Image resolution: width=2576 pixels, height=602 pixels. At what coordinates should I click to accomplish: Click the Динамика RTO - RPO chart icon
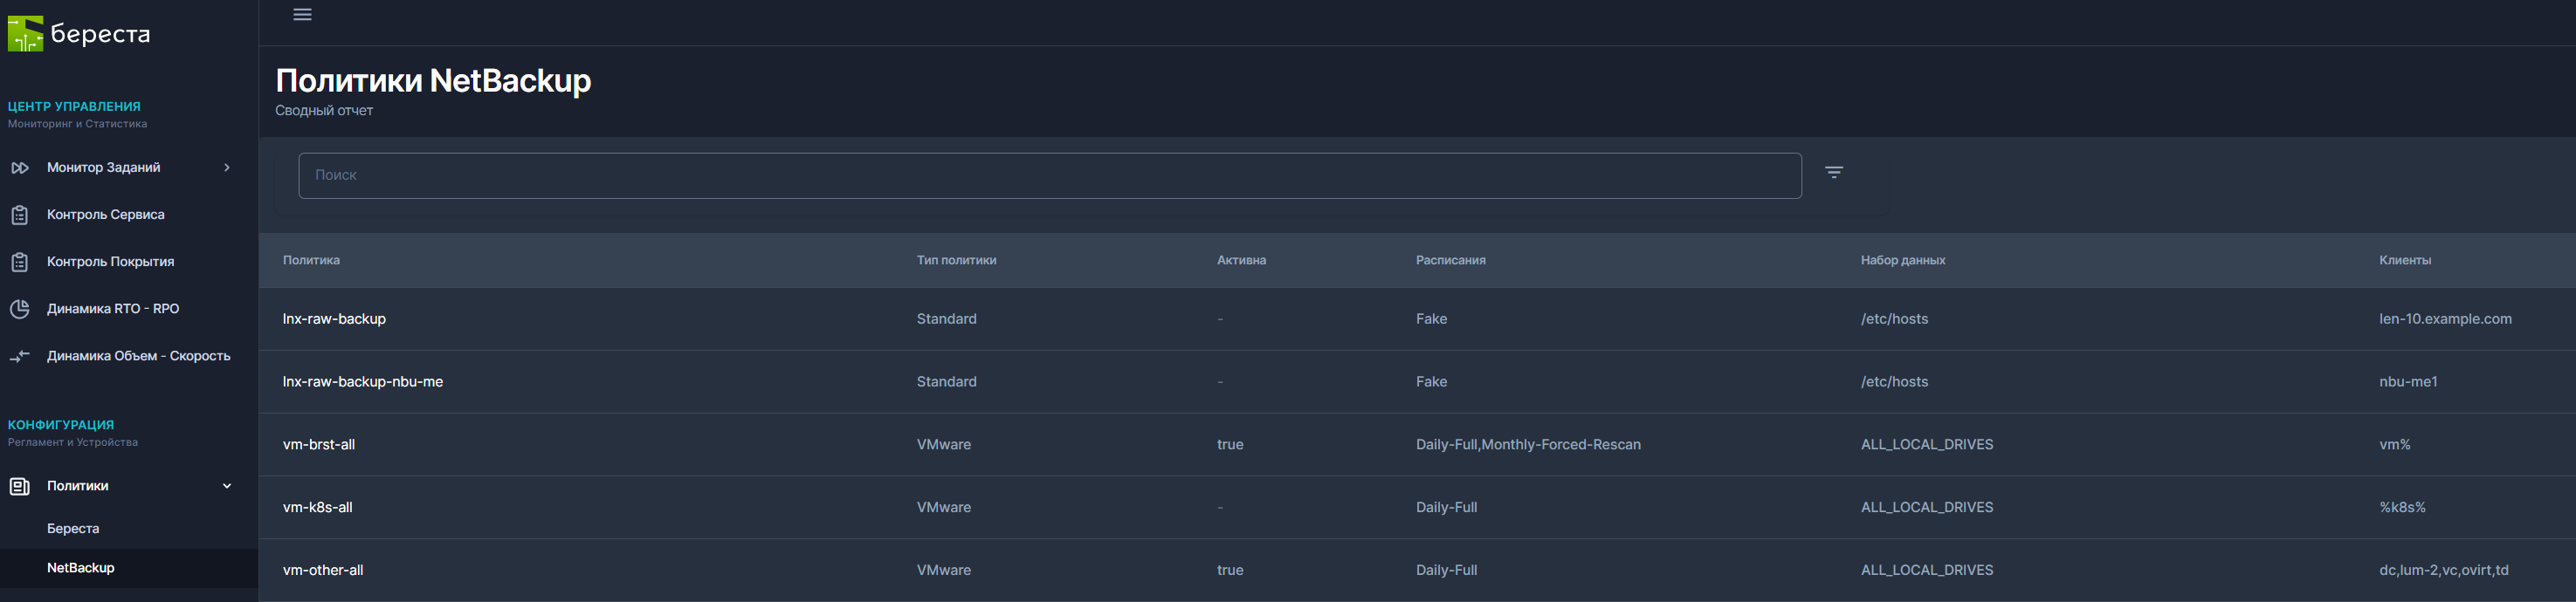[20, 309]
